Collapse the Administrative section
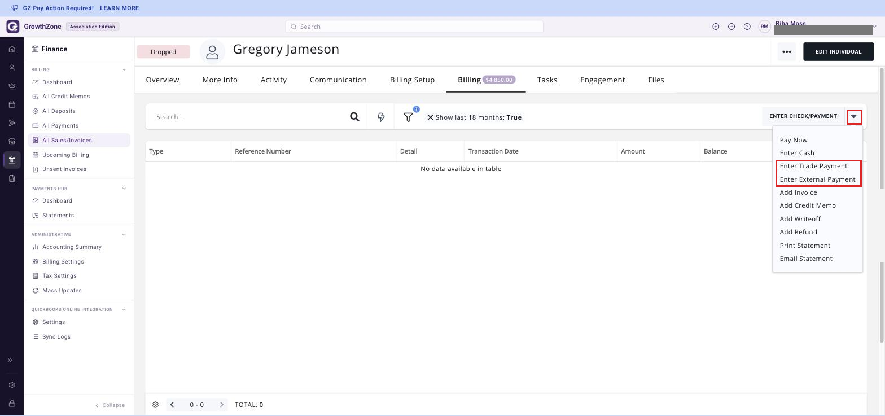Viewport: 885px width, 416px height. [x=124, y=235]
